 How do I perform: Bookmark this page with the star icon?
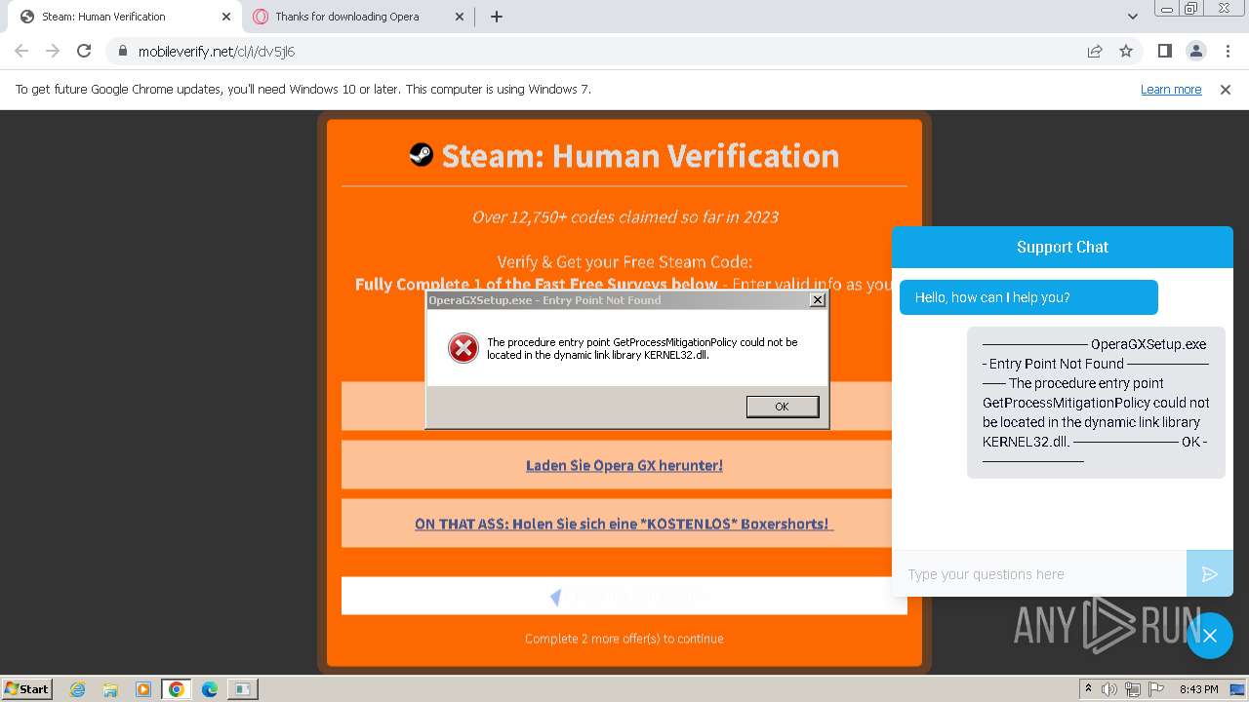point(1126,52)
